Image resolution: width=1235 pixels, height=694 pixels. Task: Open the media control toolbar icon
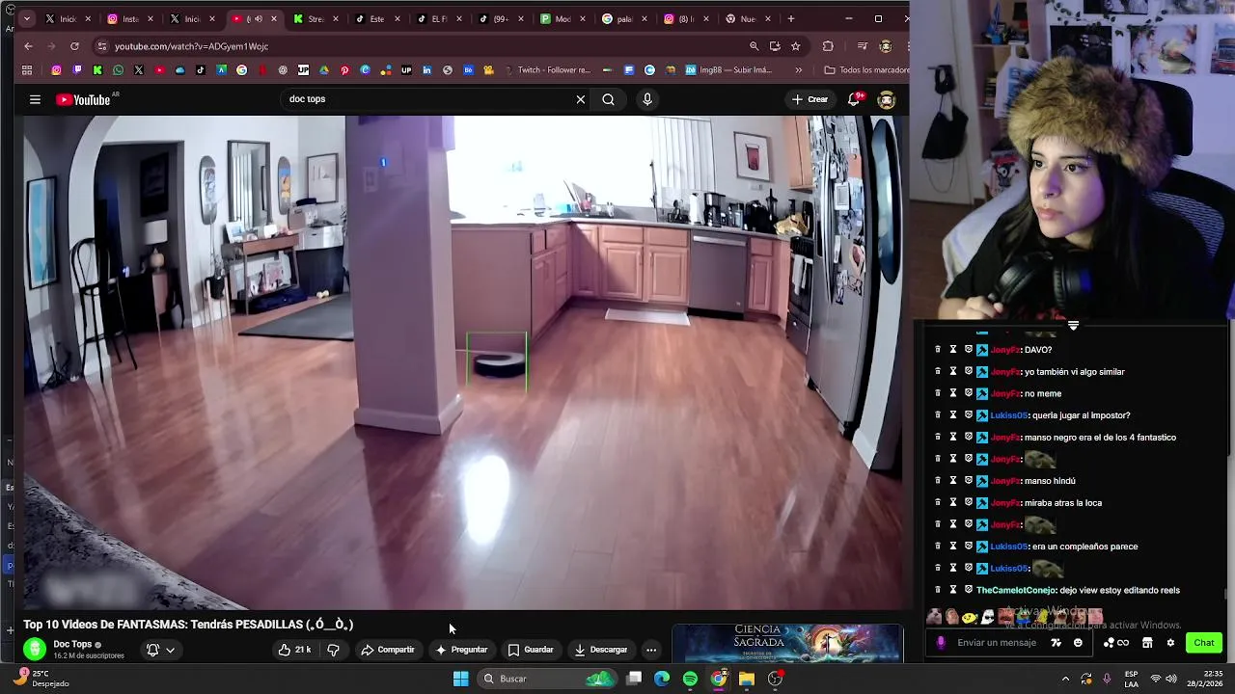[862, 46]
